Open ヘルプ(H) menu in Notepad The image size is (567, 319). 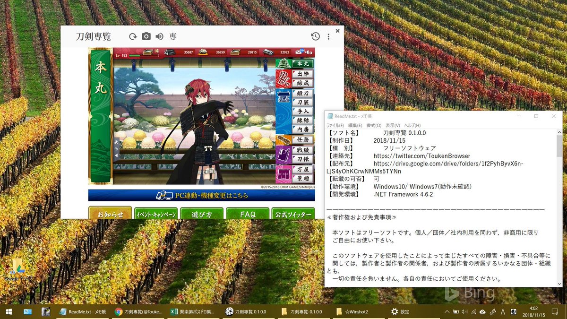tap(412, 125)
